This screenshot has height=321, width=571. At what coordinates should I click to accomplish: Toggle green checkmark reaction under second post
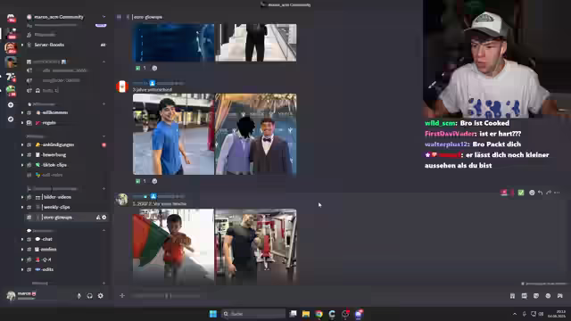click(x=141, y=181)
